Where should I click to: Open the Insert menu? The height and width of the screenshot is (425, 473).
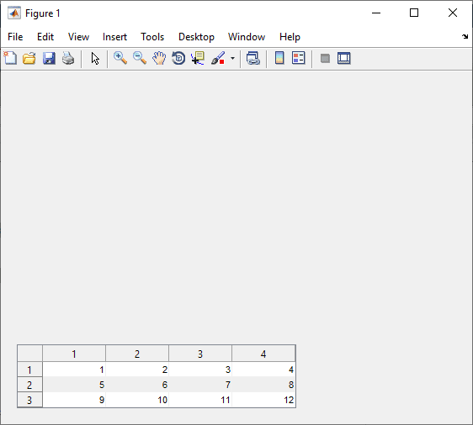point(114,37)
